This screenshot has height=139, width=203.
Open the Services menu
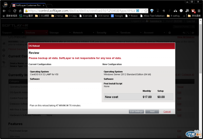131,33
